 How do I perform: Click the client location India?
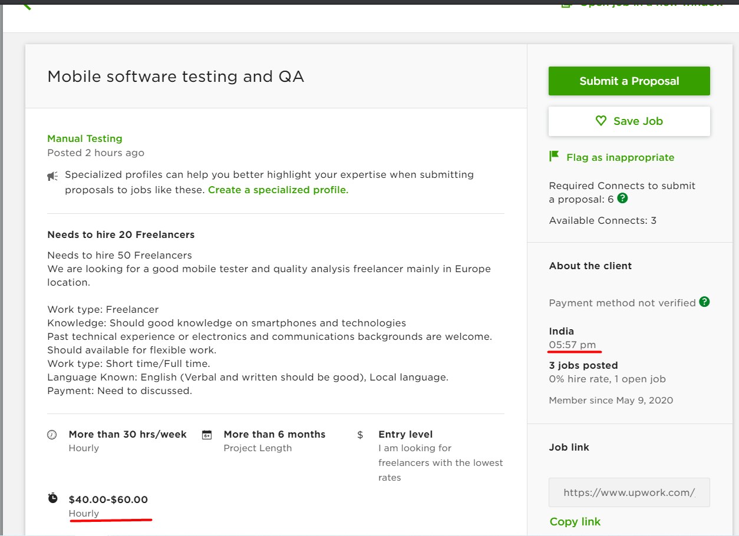point(562,331)
